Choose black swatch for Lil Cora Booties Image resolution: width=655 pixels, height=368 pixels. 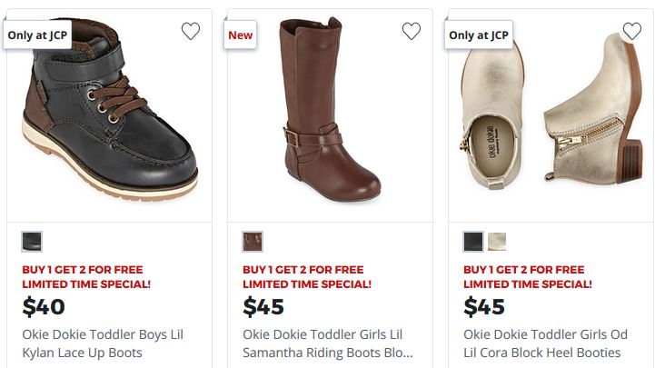(473, 242)
